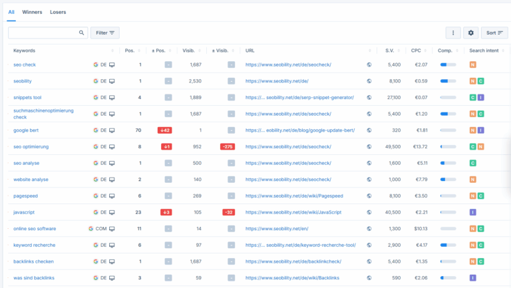Viewport: 511px width, 288px height.
Task: Click the N intent badge for website analyse
Action: pos(473,180)
